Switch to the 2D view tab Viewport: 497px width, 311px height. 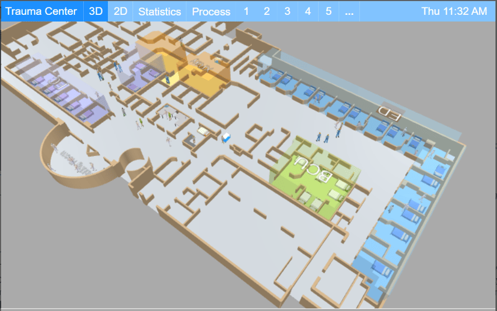[x=121, y=11]
